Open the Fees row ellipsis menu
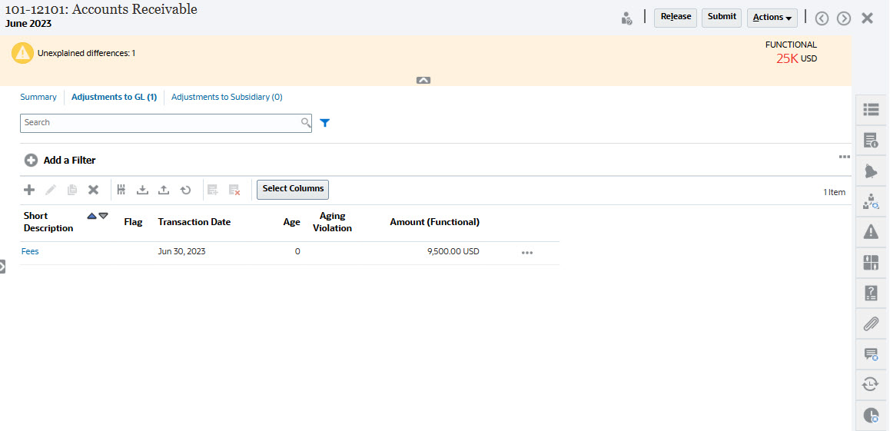Viewport: 890px width, 431px height. coord(527,253)
